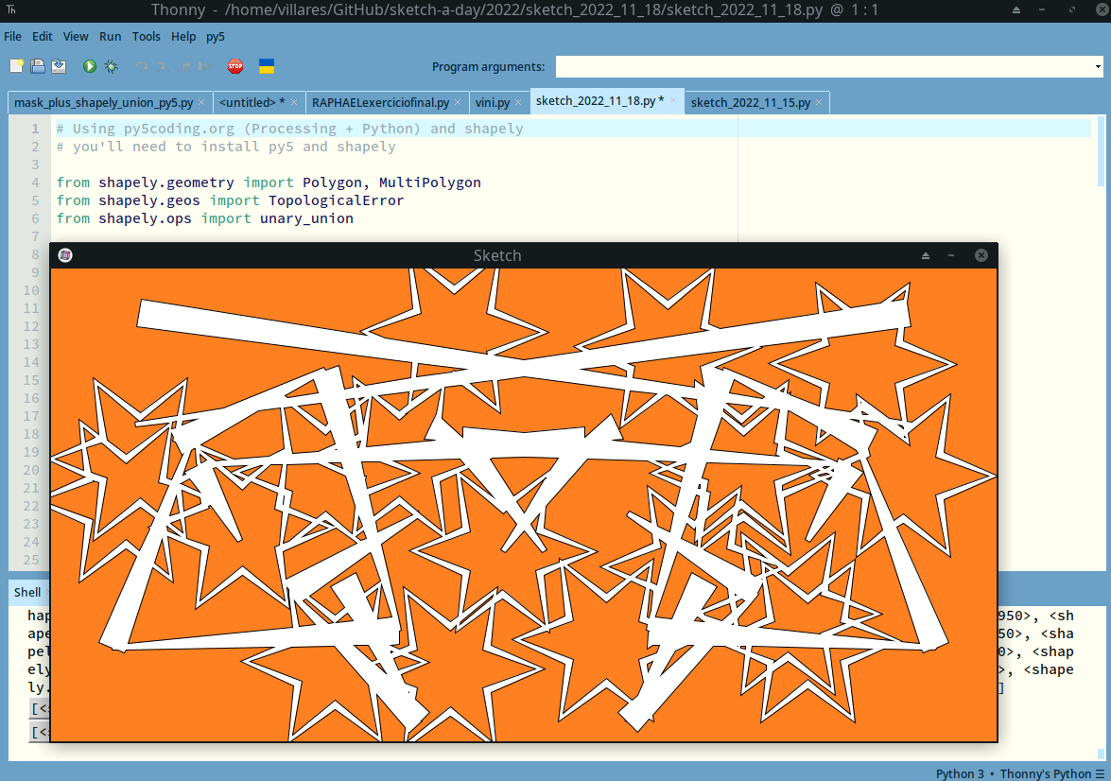
Task: Open the Tools menu
Action: (x=147, y=37)
